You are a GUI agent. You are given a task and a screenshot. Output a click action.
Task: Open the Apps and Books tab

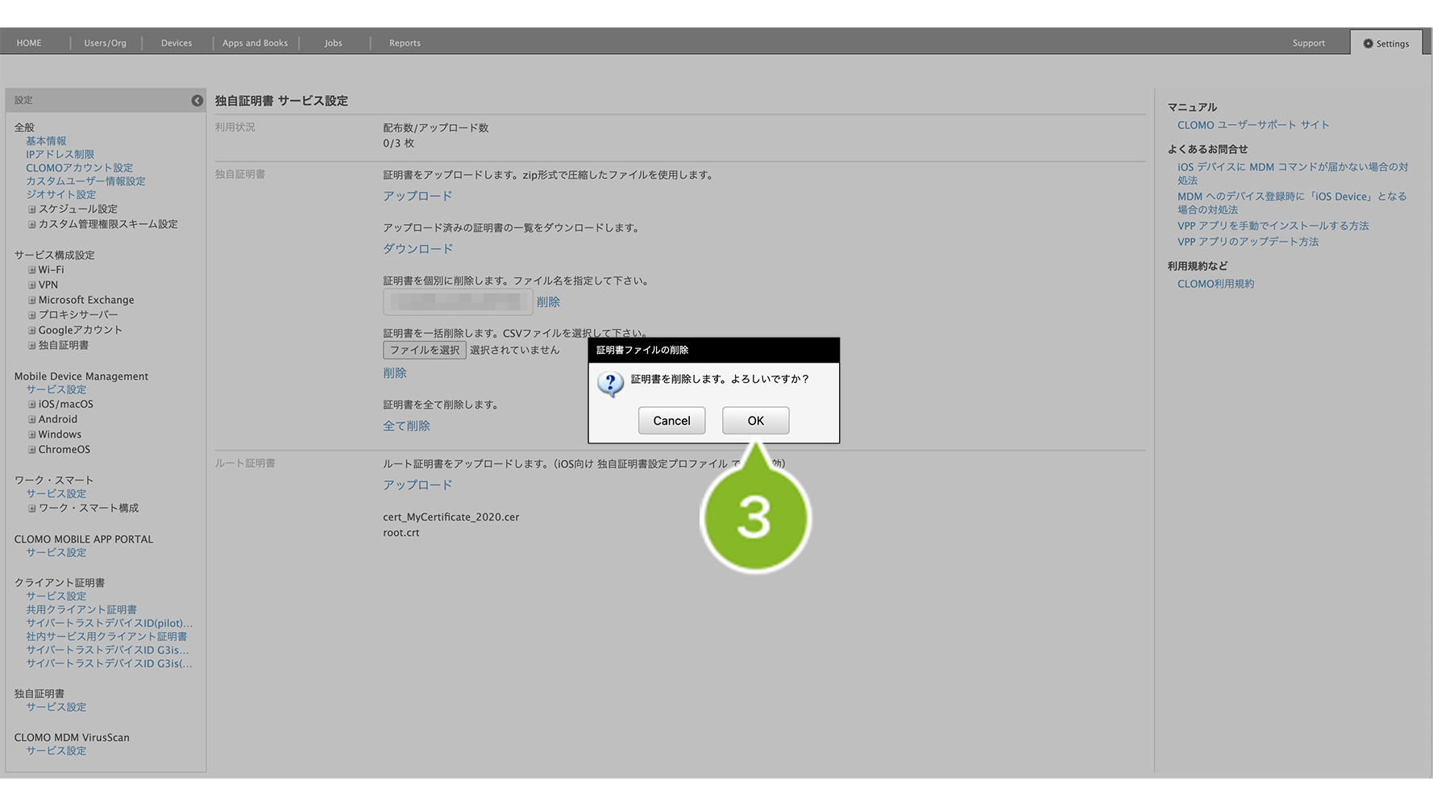pyautogui.click(x=255, y=44)
